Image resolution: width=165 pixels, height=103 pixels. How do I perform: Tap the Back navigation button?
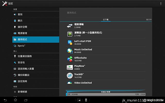[x=5, y=100]
